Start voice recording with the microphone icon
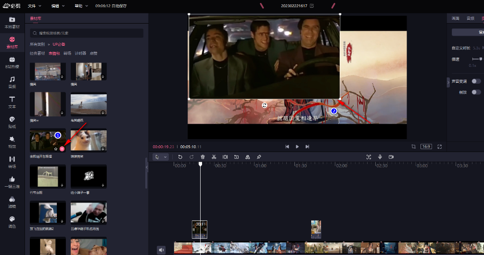Image resolution: width=484 pixels, height=255 pixels. (380, 157)
